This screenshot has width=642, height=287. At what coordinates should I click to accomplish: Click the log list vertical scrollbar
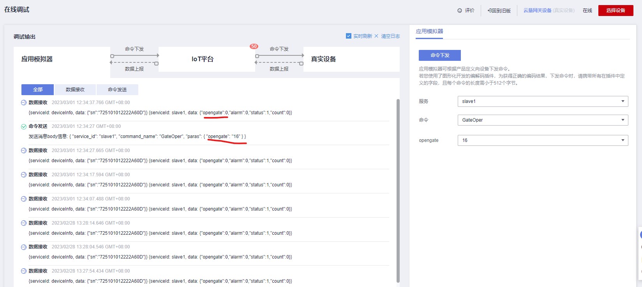coord(398,190)
